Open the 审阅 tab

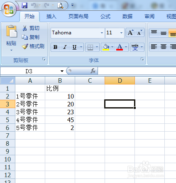click(x=149, y=17)
